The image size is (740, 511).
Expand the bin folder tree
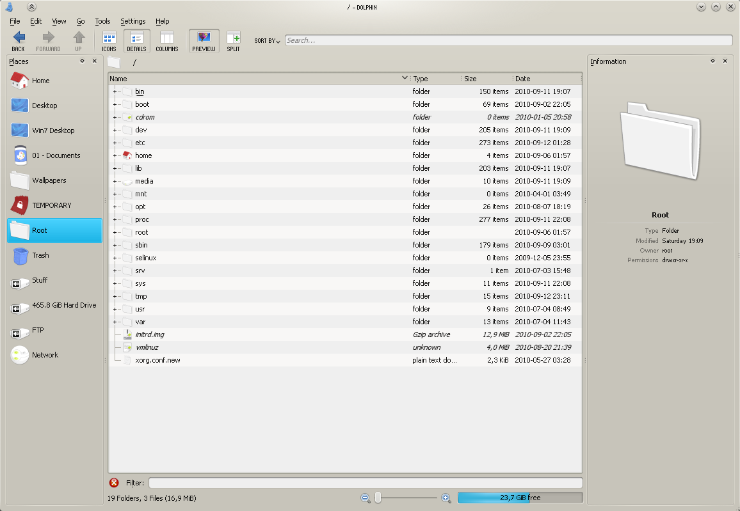point(115,92)
